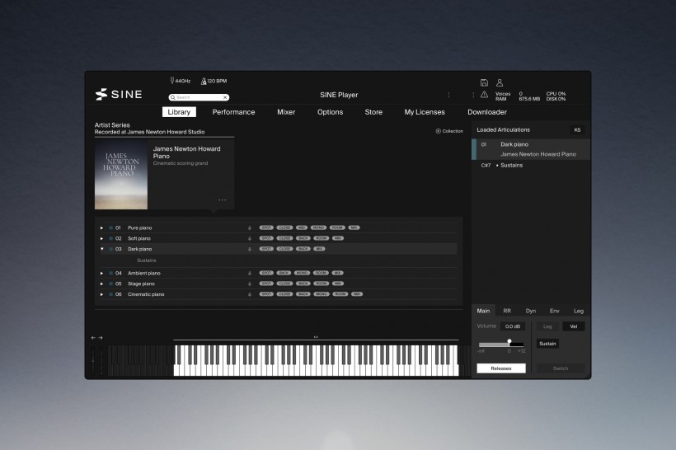Click the microphone icon on Pure piano row
676x450 pixels.
click(x=249, y=227)
